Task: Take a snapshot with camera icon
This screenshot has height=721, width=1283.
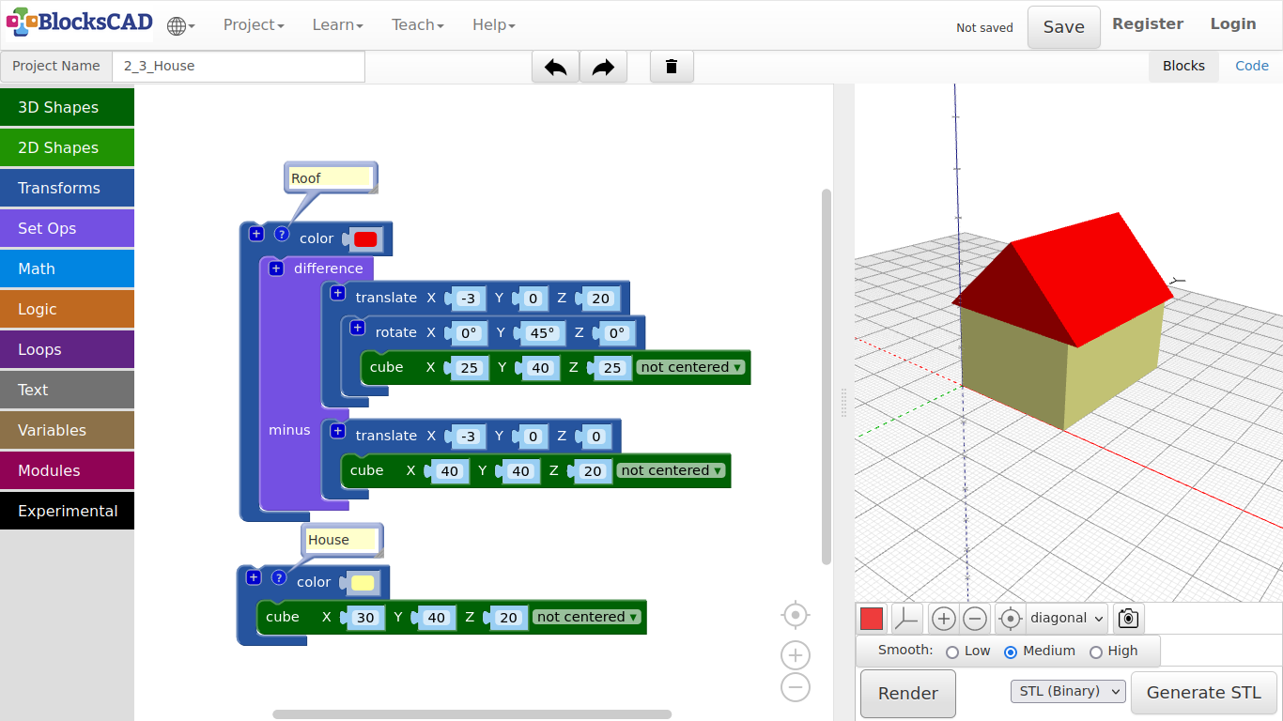Action: click(1128, 619)
